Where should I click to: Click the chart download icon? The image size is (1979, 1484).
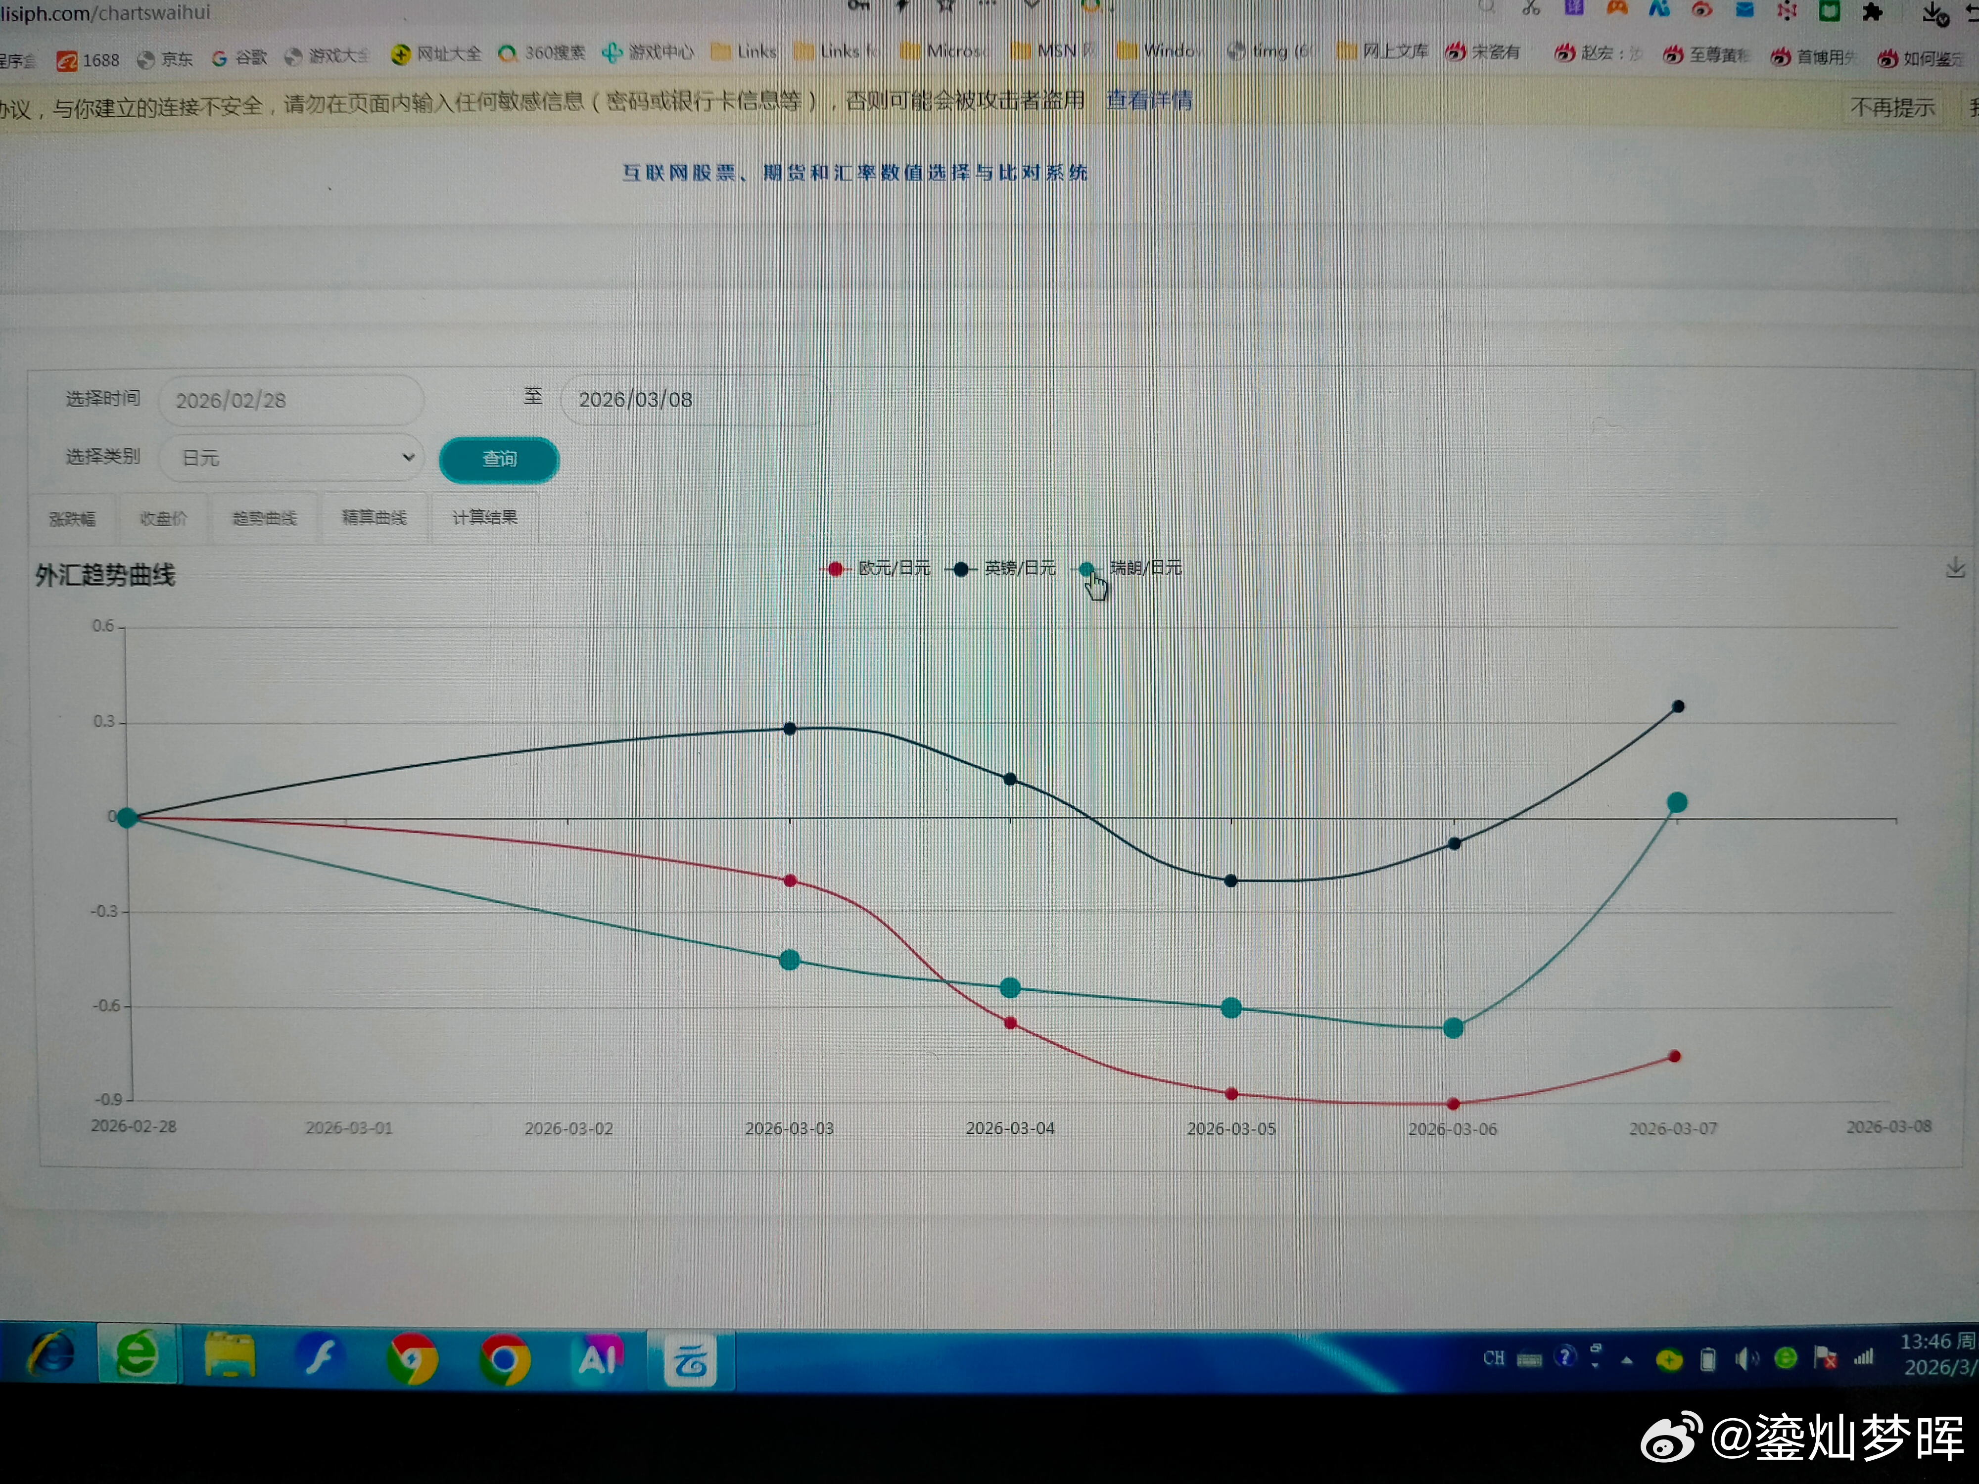[x=1955, y=567]
